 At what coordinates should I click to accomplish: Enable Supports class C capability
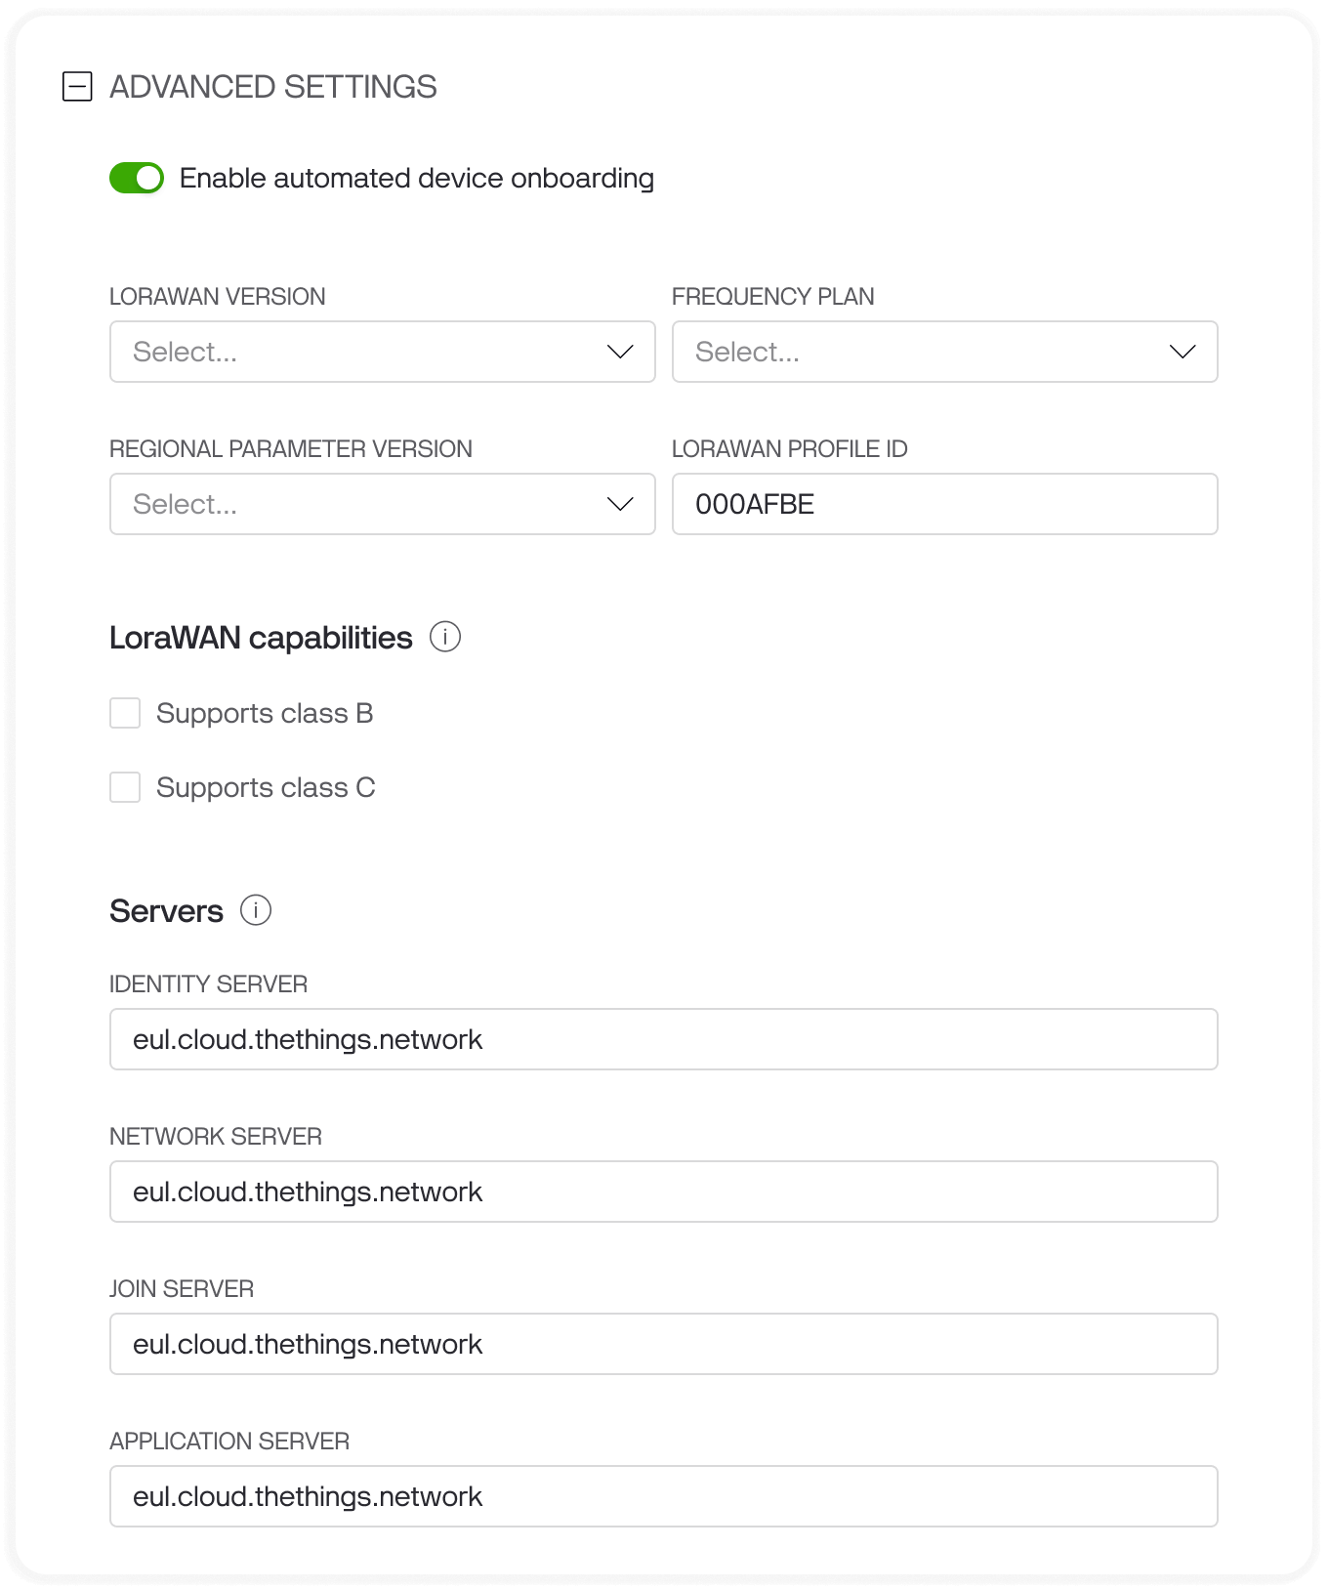pyautogui.click(x=124, y=787)
